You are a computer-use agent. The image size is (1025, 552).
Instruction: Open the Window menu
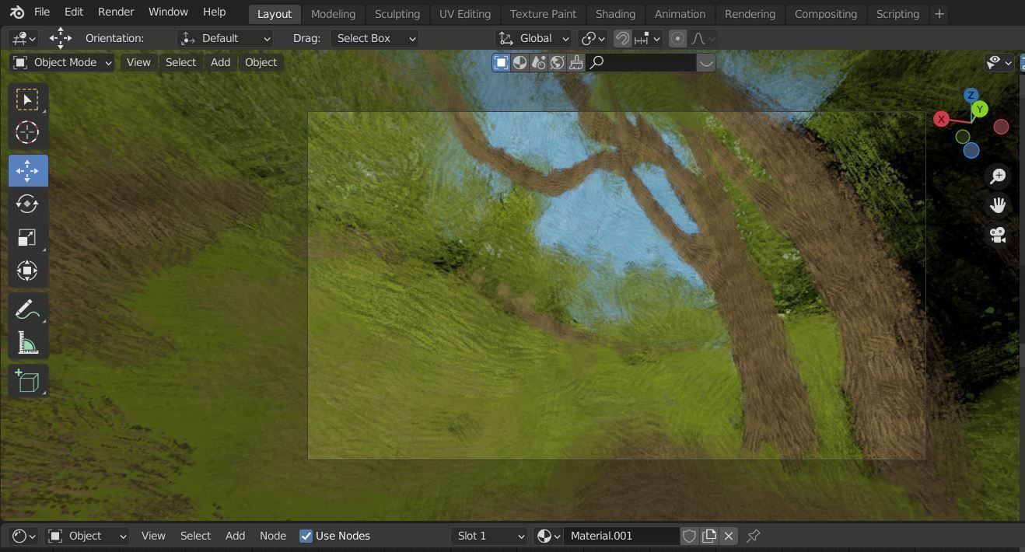pyautogui.click(x=168, y=12)
